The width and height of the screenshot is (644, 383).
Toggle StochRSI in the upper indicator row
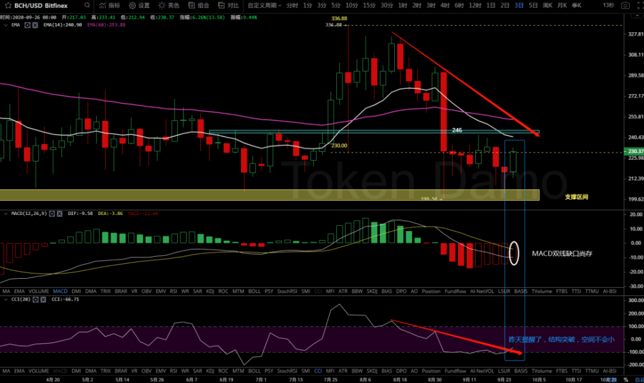pos(287,291)
